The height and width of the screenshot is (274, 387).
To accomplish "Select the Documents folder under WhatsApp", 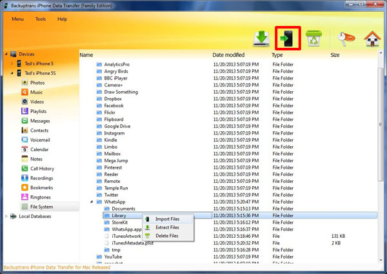I will [123, 209].
